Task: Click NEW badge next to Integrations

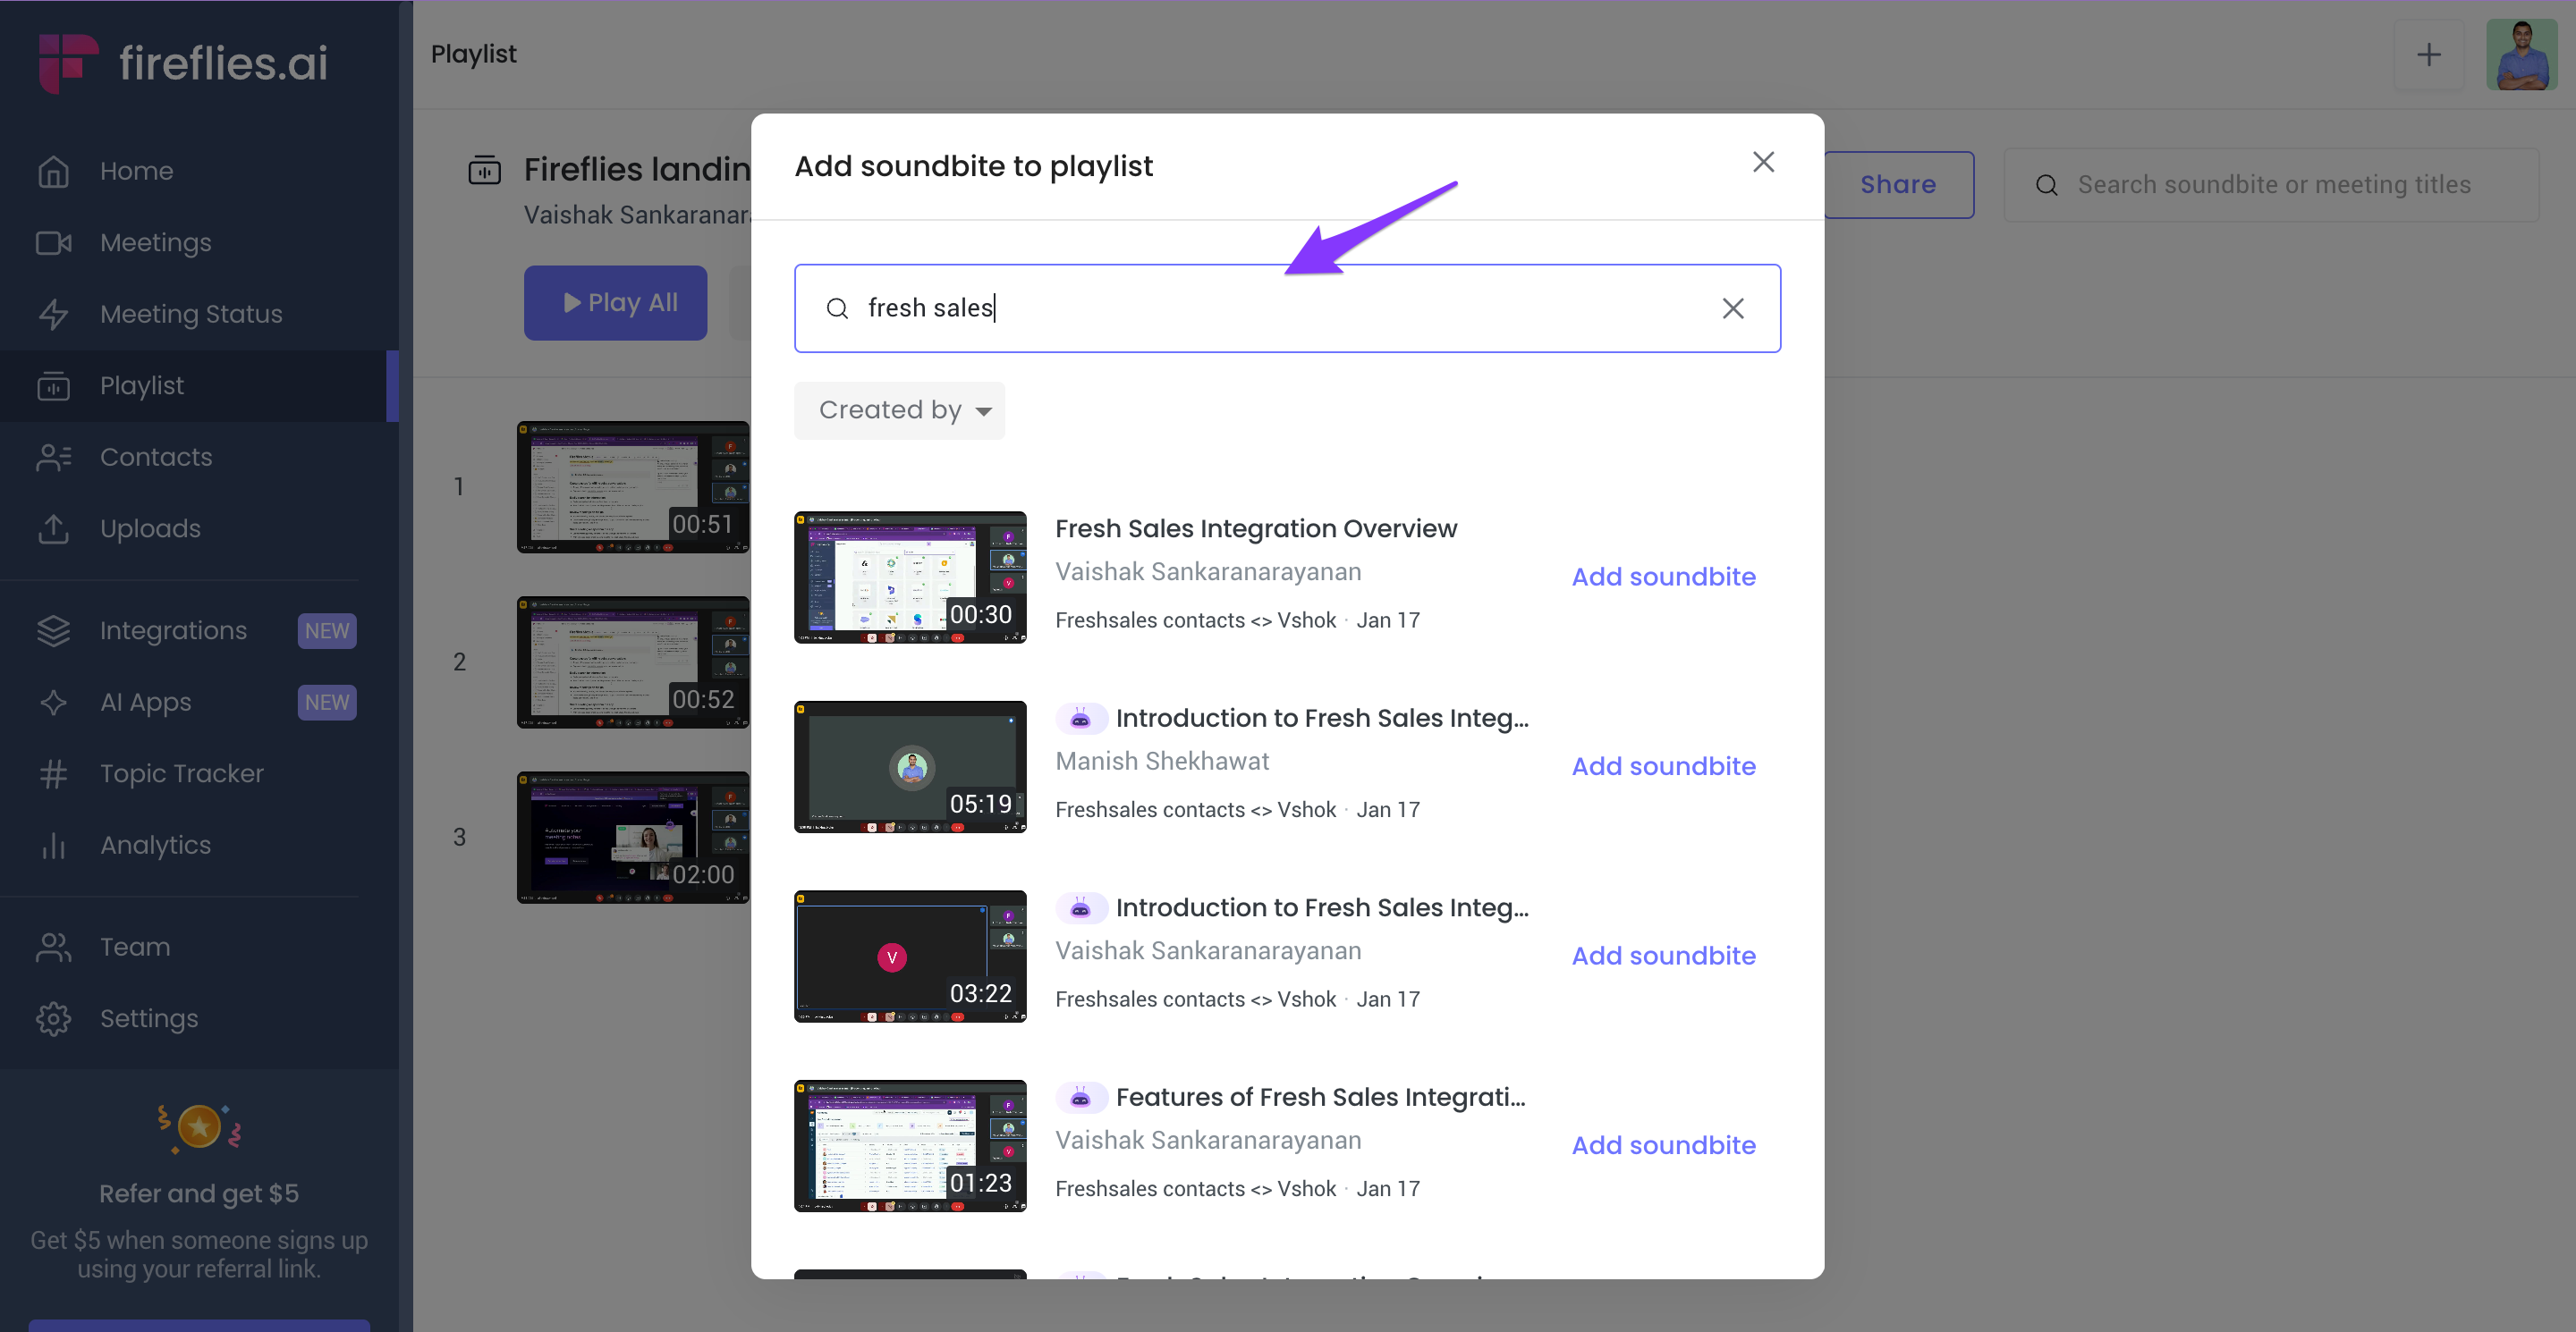Action: (327, 630)
